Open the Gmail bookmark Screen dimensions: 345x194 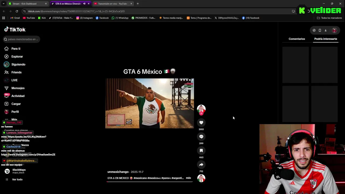point(15,18)
